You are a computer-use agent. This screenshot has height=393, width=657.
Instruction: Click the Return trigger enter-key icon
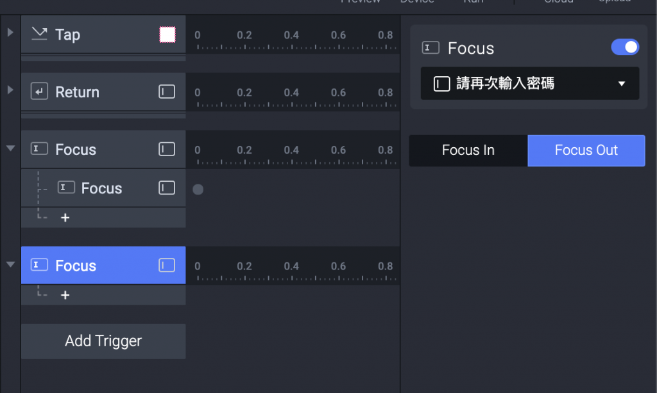tap(39, 92)
